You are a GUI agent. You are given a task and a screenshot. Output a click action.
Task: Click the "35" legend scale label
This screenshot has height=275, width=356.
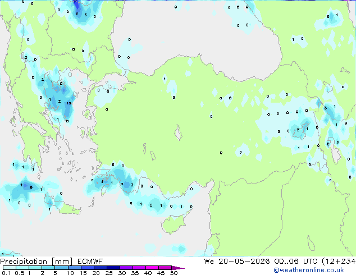point(135,273)
